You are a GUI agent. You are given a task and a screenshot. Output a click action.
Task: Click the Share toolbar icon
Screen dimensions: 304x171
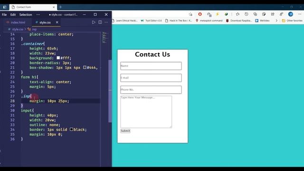click(273, 14)
